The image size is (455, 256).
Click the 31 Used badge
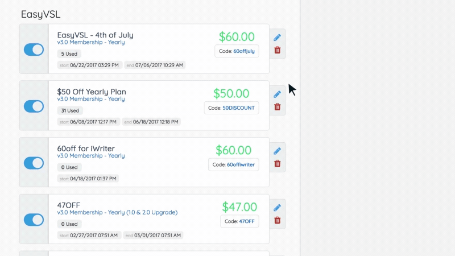pyautogui.click(x=70, y=110)
